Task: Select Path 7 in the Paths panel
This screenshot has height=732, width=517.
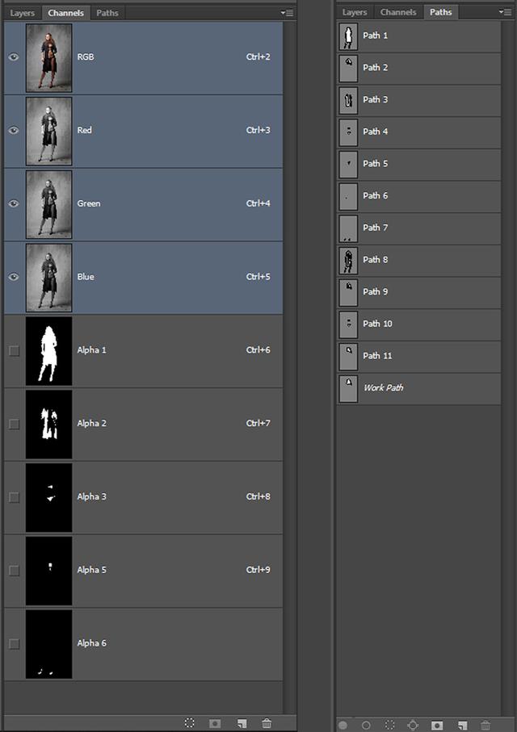Action: pos(418,228)
